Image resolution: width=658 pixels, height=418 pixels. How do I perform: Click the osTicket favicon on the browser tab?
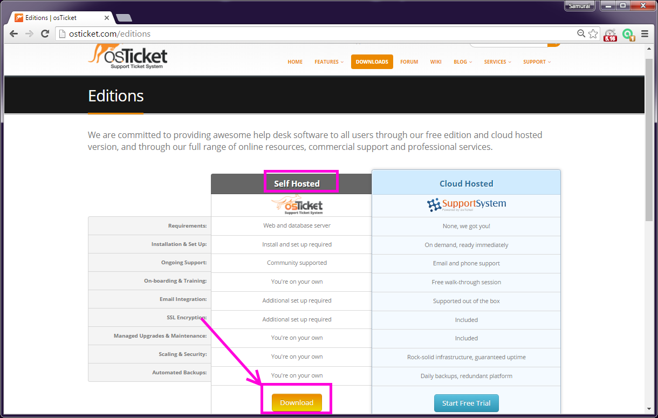(x=17, y=17)
